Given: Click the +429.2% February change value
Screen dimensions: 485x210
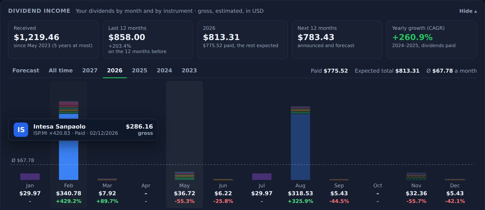Looking at the screenshot, I should point(69,201).
